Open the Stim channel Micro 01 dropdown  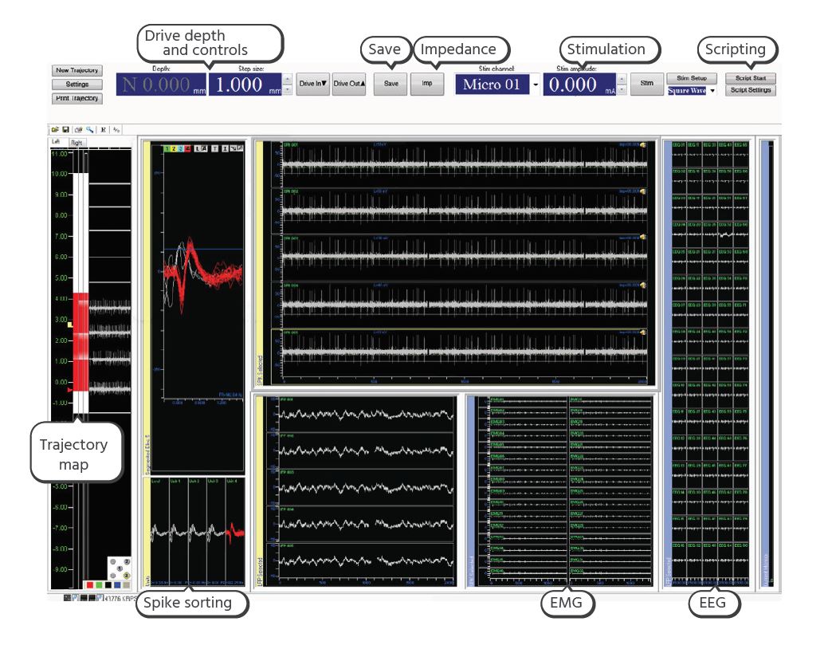pos(536,85)
